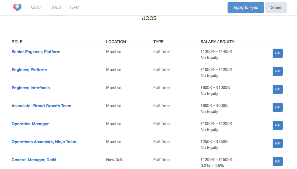Switch to the Jobs tab
Screen dimensions: 297x169
click(x=56, y=7)
